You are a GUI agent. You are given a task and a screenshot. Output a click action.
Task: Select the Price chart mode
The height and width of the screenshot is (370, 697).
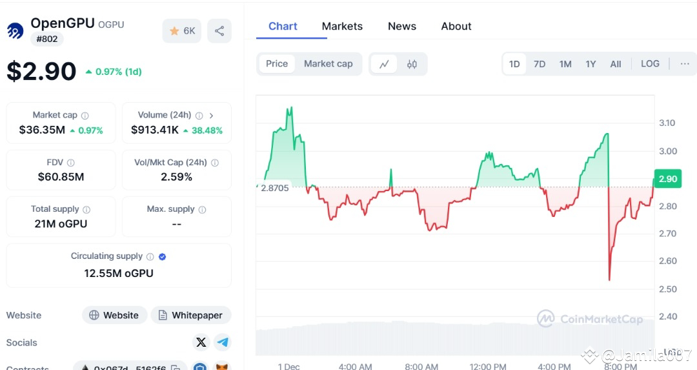point(276,63)
